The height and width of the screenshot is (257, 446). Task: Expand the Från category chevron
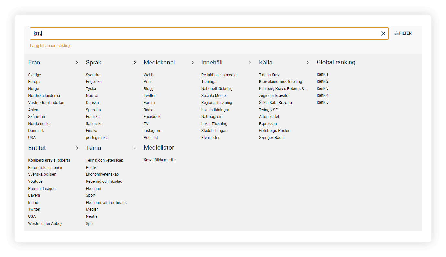click(x=77, y=62)
